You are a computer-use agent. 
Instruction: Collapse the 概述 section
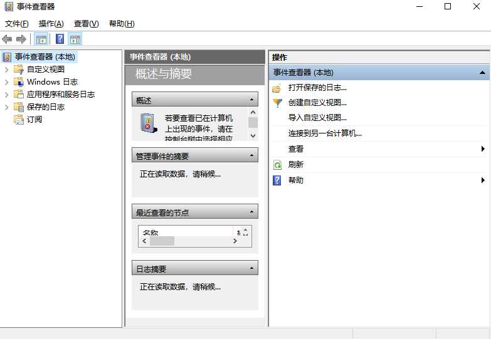tap(251, 100)
